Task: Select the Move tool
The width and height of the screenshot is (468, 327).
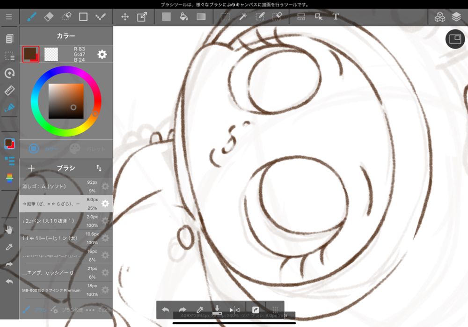Action: (x=125, y=17)
